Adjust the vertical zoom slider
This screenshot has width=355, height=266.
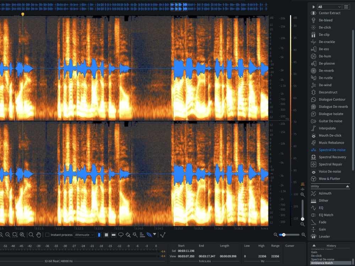coord(302,219)
